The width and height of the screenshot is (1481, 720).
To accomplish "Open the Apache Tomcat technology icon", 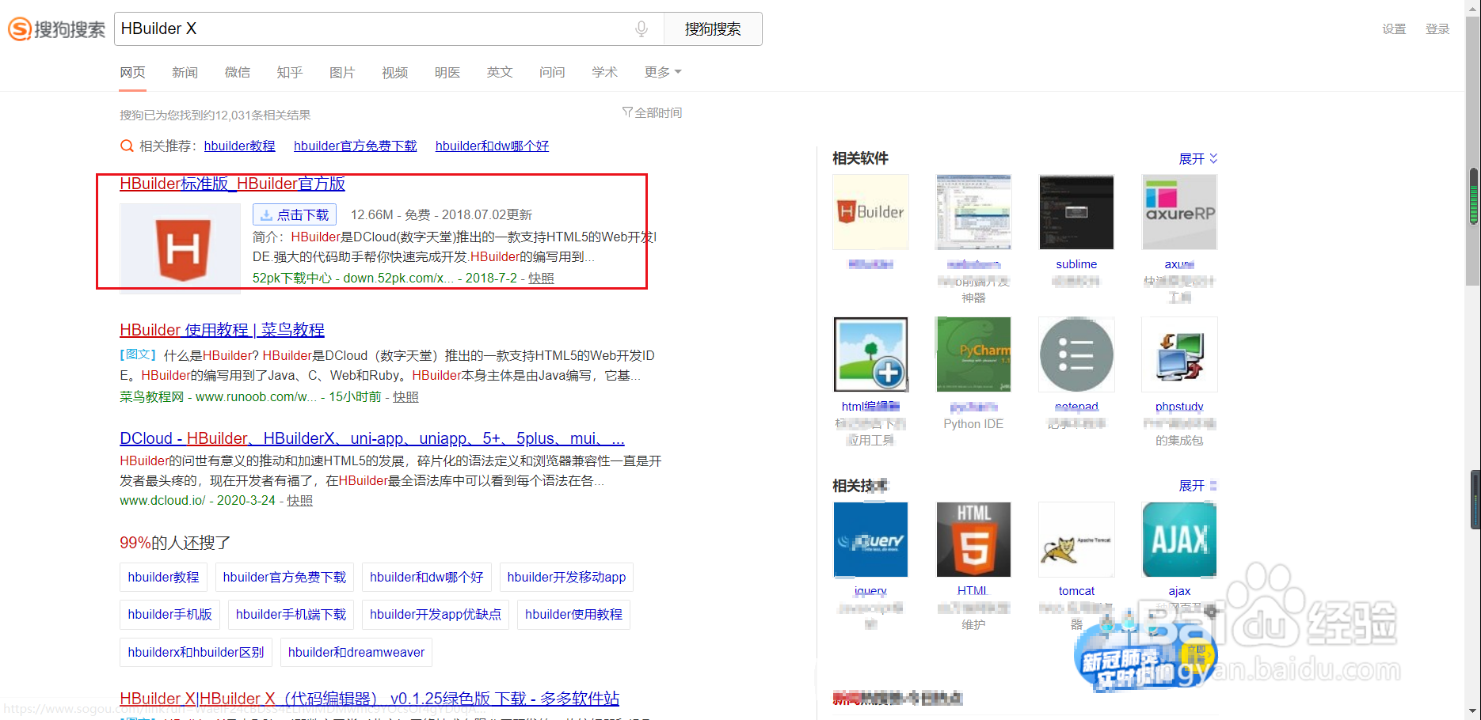I will pos(1076,540).
